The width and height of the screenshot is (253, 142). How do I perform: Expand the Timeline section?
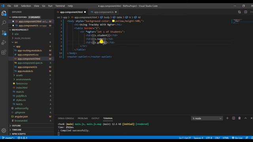(31, 130)
